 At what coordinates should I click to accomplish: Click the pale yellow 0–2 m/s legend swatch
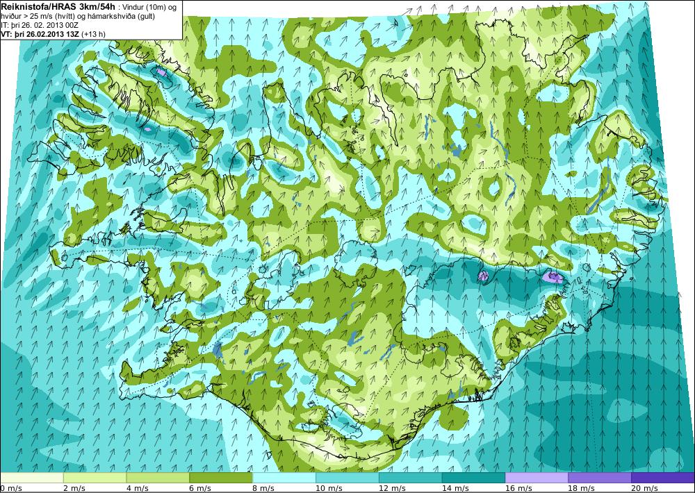pos(31,478)
